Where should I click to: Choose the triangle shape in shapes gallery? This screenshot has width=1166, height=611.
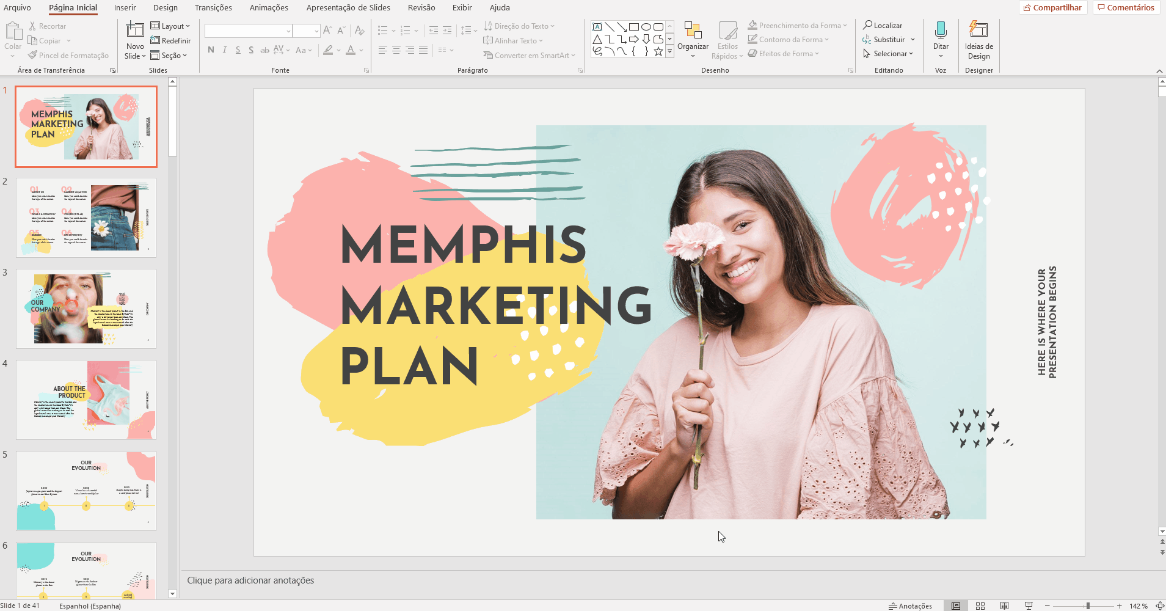tap(597, 39)
